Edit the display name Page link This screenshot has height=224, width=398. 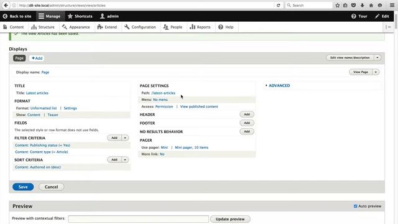point(45,72)
